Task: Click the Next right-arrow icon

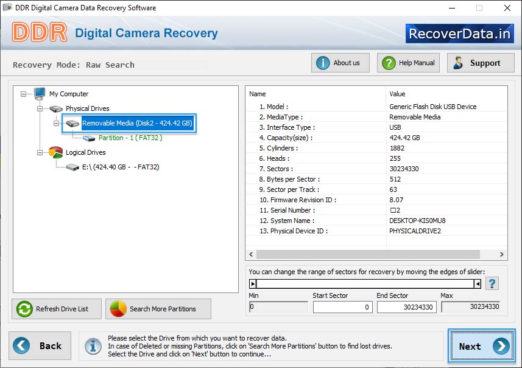Action: point(501,346)
